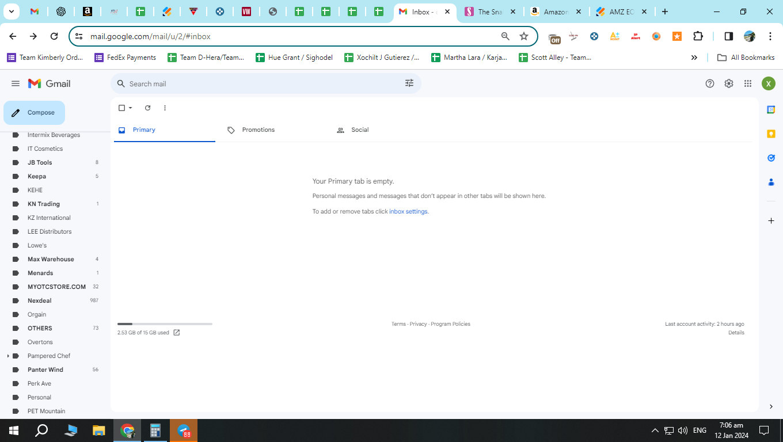Viewport: 783px width, 442px height.
Task: Reload the page with browser reload icon
Action: coord(54,36)
